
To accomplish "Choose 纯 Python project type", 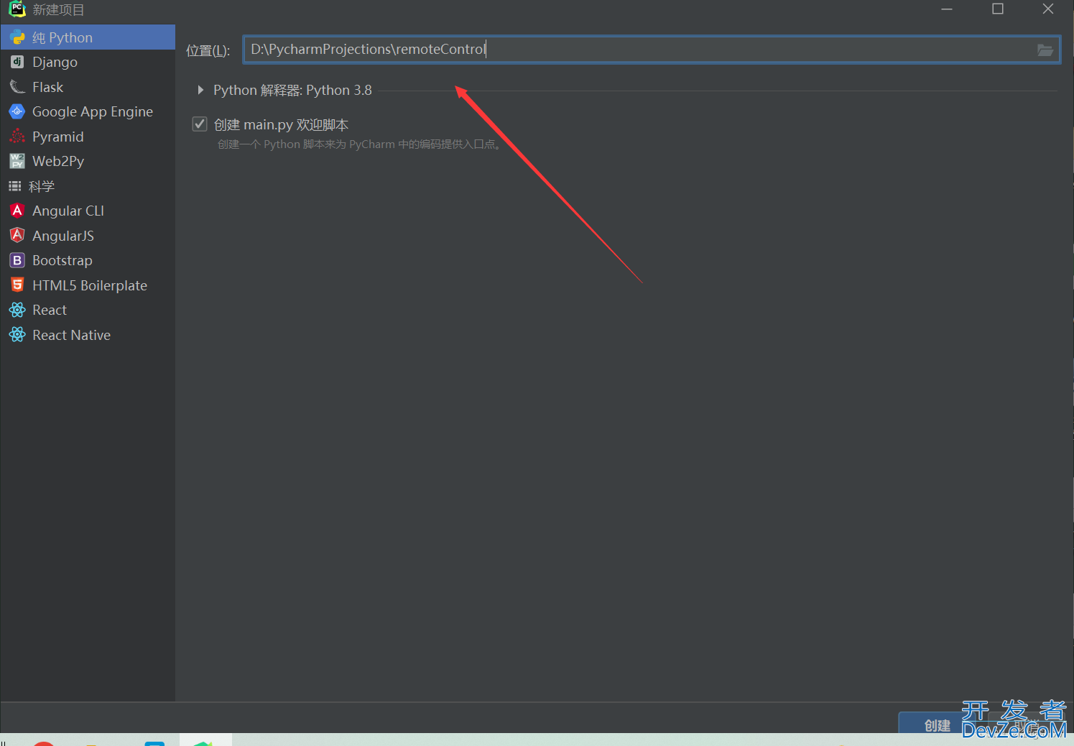I will click(88, 37).
